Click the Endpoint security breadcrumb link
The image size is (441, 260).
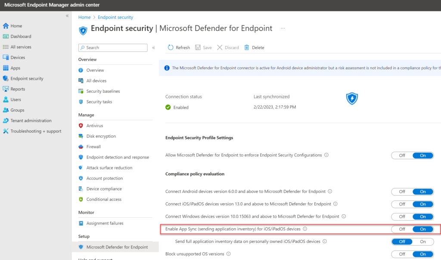(115, 17)
